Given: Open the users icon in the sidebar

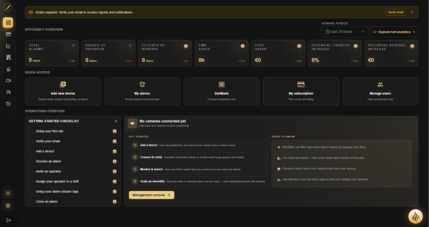Looking at the screenshot, I should (8, 92).
